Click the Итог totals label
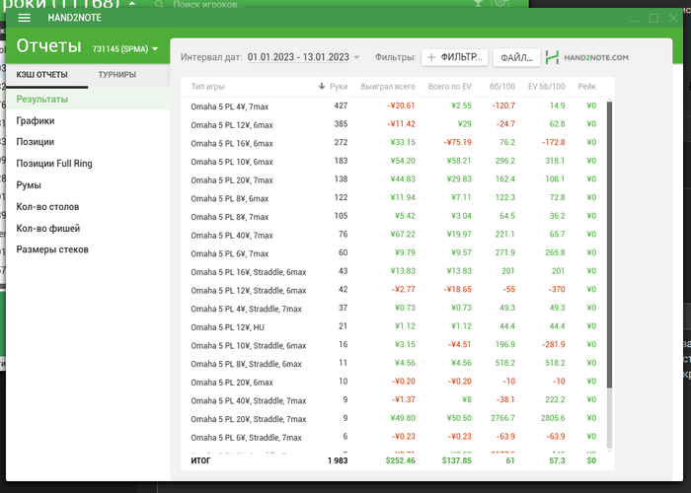 200,460
